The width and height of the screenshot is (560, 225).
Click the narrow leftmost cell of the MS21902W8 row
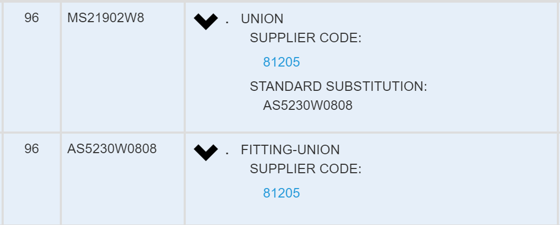(x=2, y=66)
